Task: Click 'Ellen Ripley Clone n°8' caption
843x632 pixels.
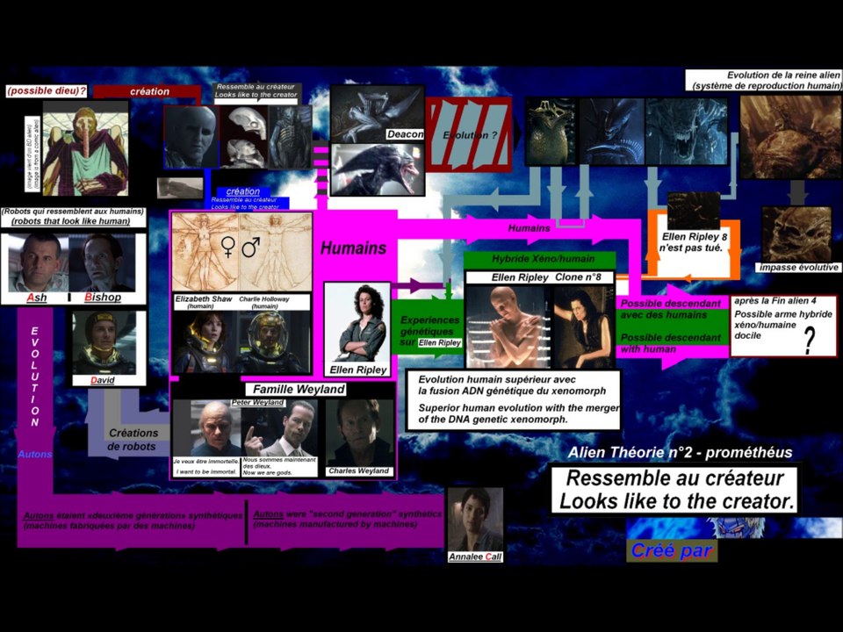Action: (539, 277)
